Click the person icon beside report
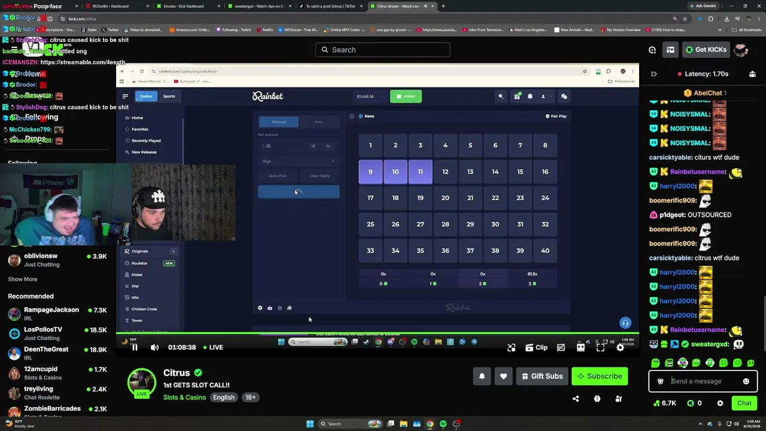Viewport: 766px width, 431px height. (x=619, y=399)
